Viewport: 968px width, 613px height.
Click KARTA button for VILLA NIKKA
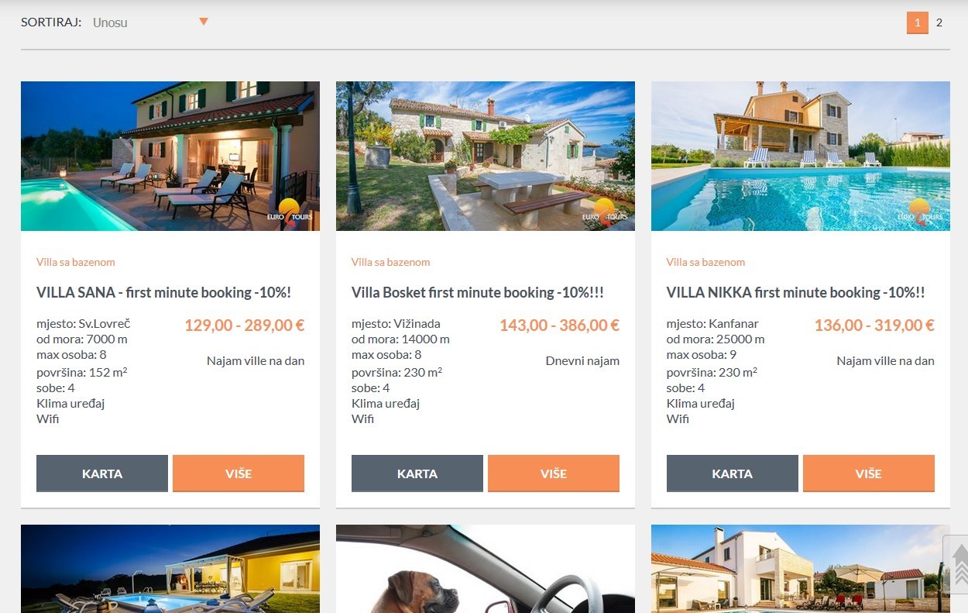pyautogui.click(x=733, y=474)
